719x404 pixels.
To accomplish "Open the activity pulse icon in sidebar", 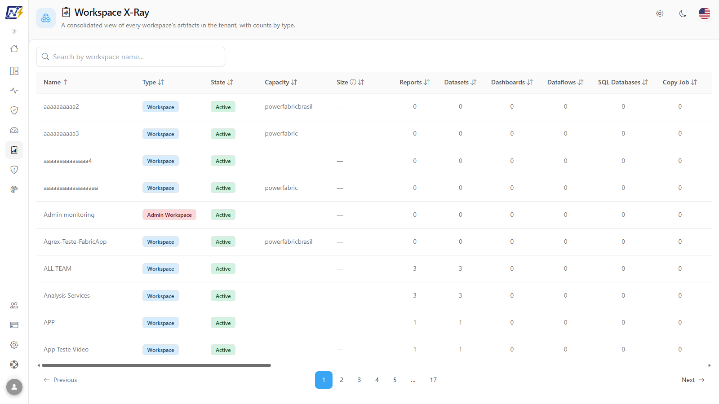I will [x=14, y=91].
